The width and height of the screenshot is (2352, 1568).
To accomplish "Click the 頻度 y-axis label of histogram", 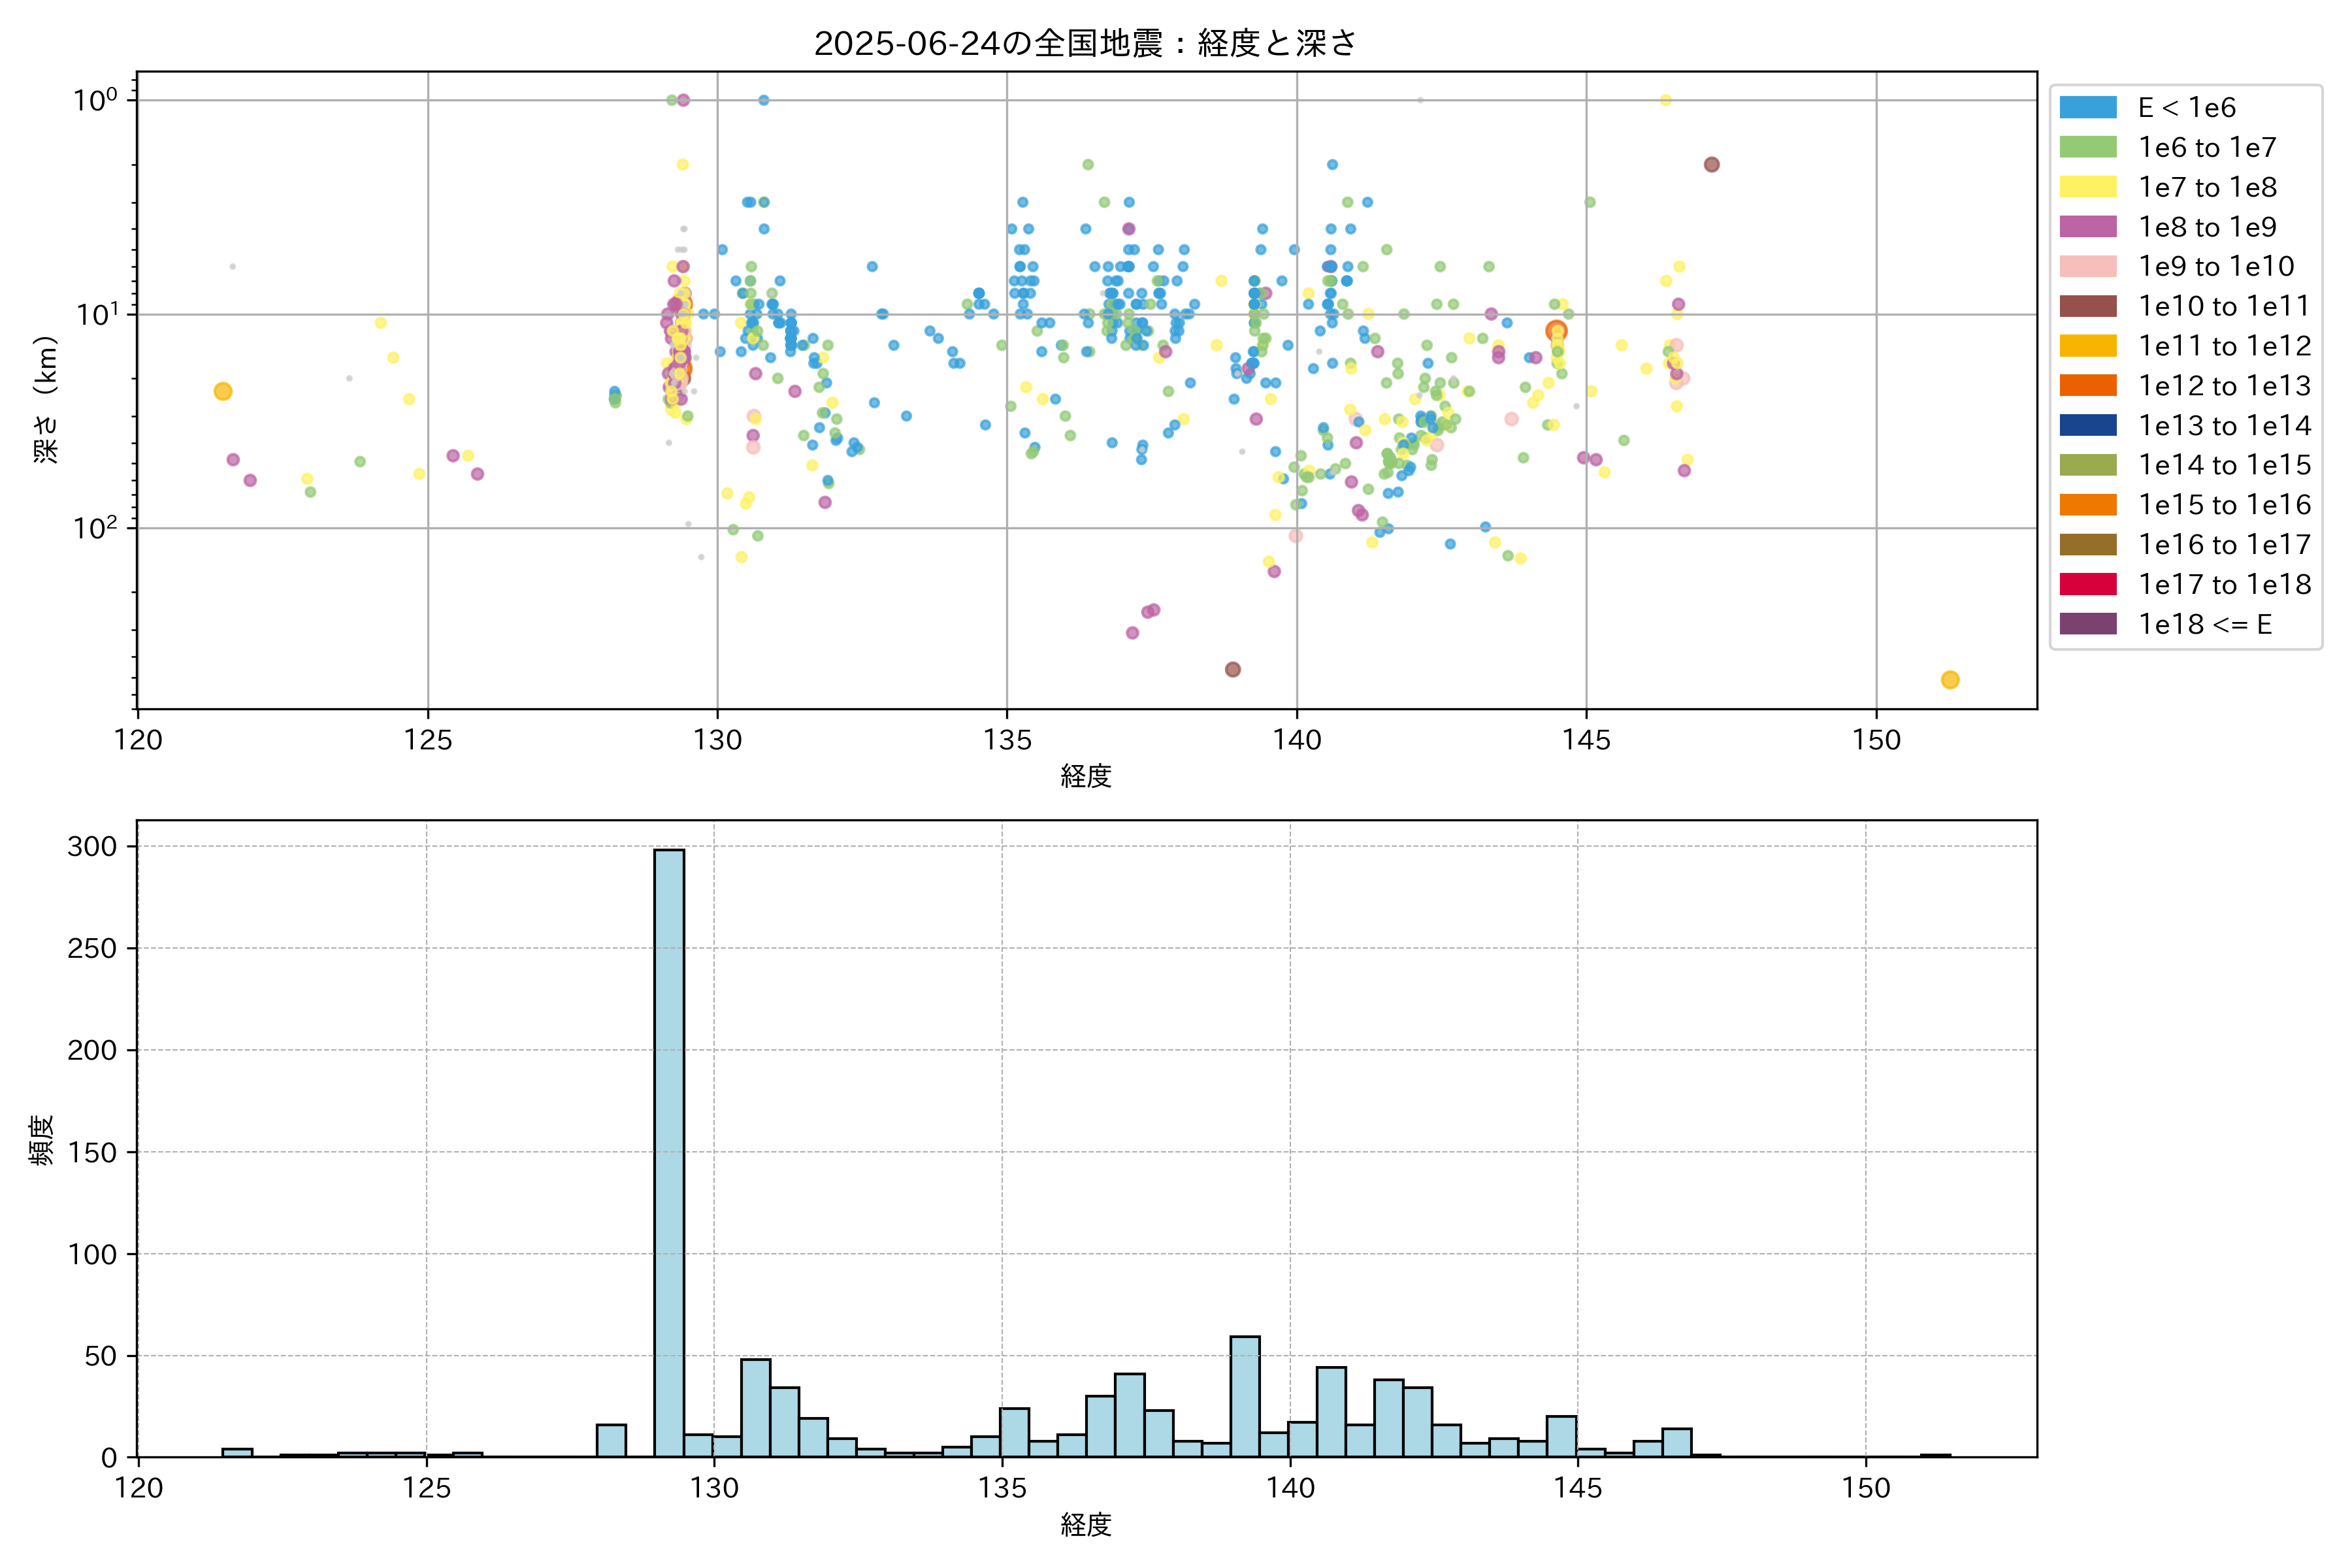I will tap(42, 1140).
